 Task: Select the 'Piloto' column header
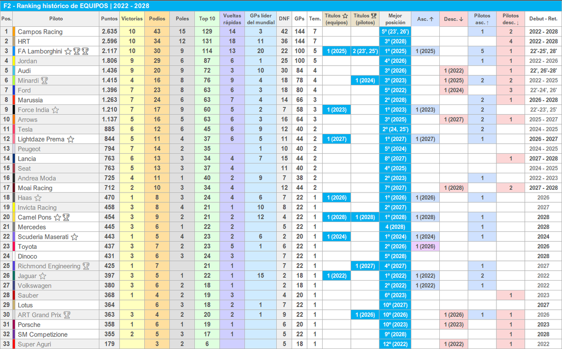[x=56, y=19]
